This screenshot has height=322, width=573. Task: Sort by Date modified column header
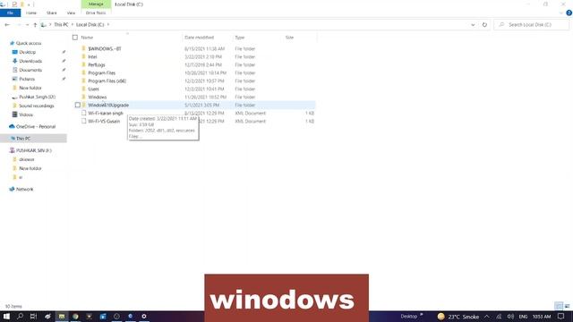[199, 38]
